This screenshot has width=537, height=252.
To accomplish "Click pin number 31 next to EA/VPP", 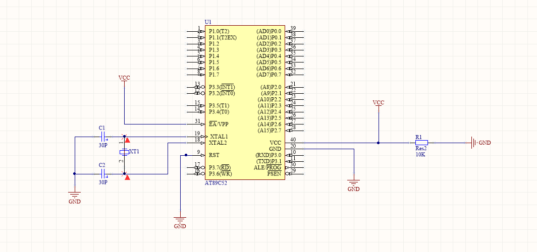I will click(x=197, y=121).
